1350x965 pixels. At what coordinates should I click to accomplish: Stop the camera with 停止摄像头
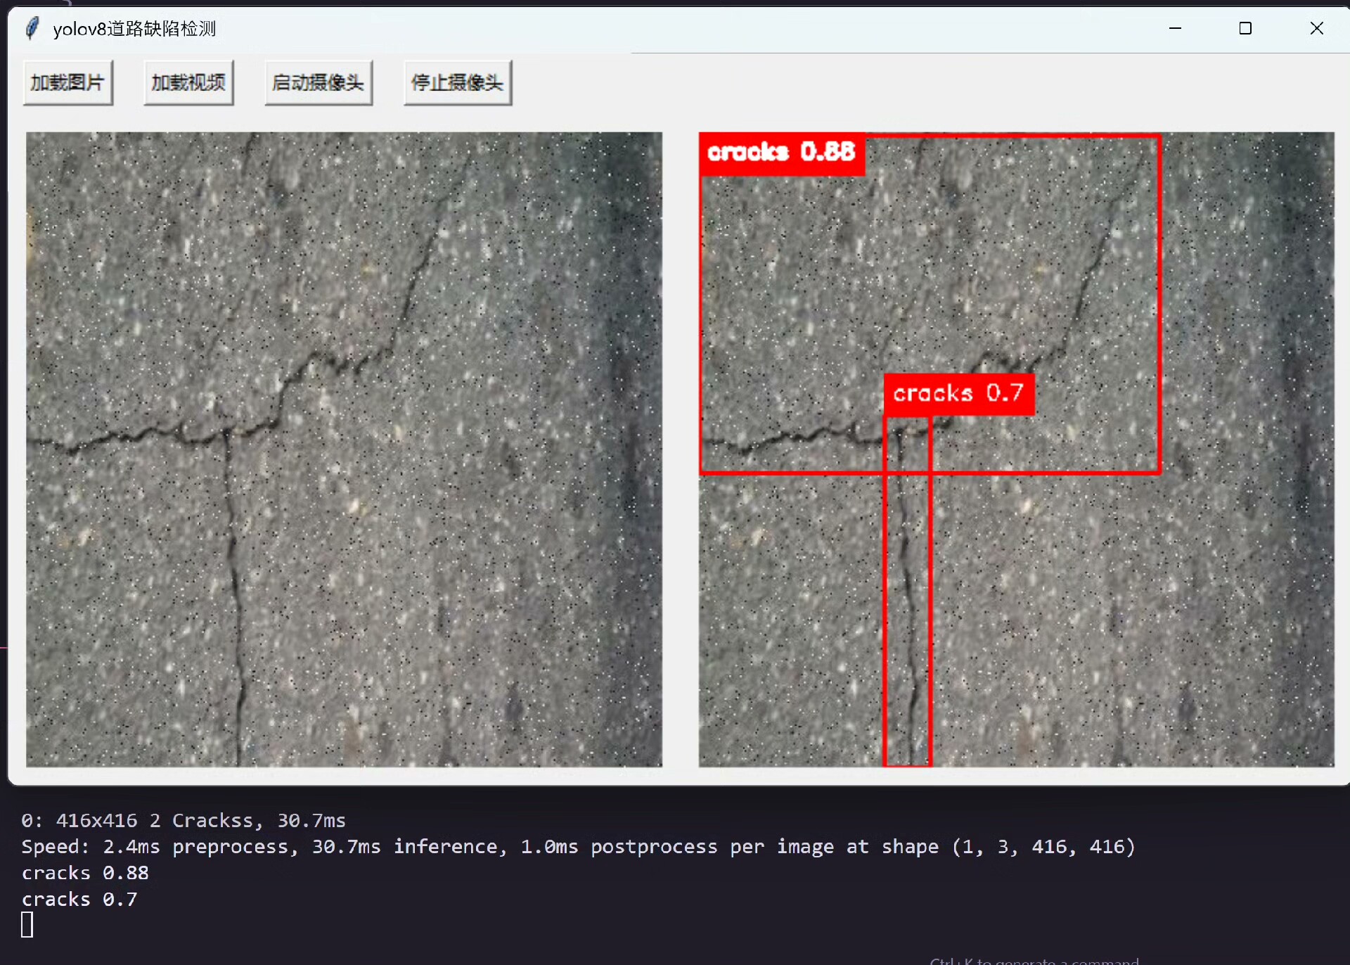coord(457,83)
